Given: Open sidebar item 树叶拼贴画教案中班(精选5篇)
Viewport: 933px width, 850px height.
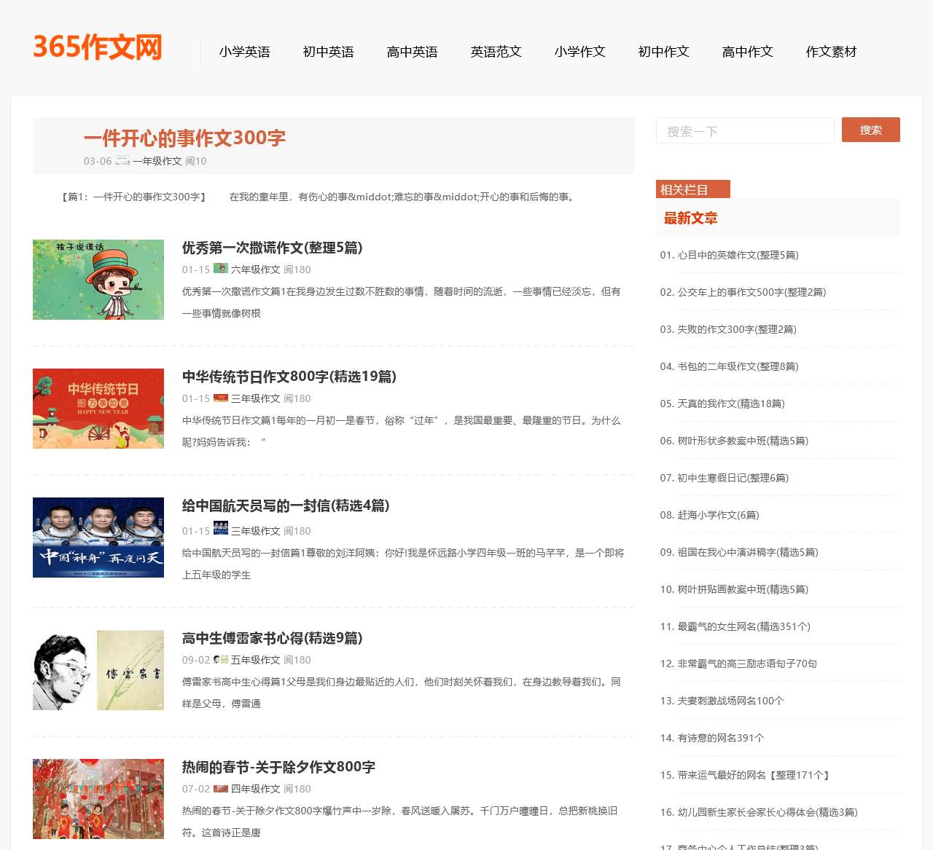Looking at the screenshot, I should 743,589.
